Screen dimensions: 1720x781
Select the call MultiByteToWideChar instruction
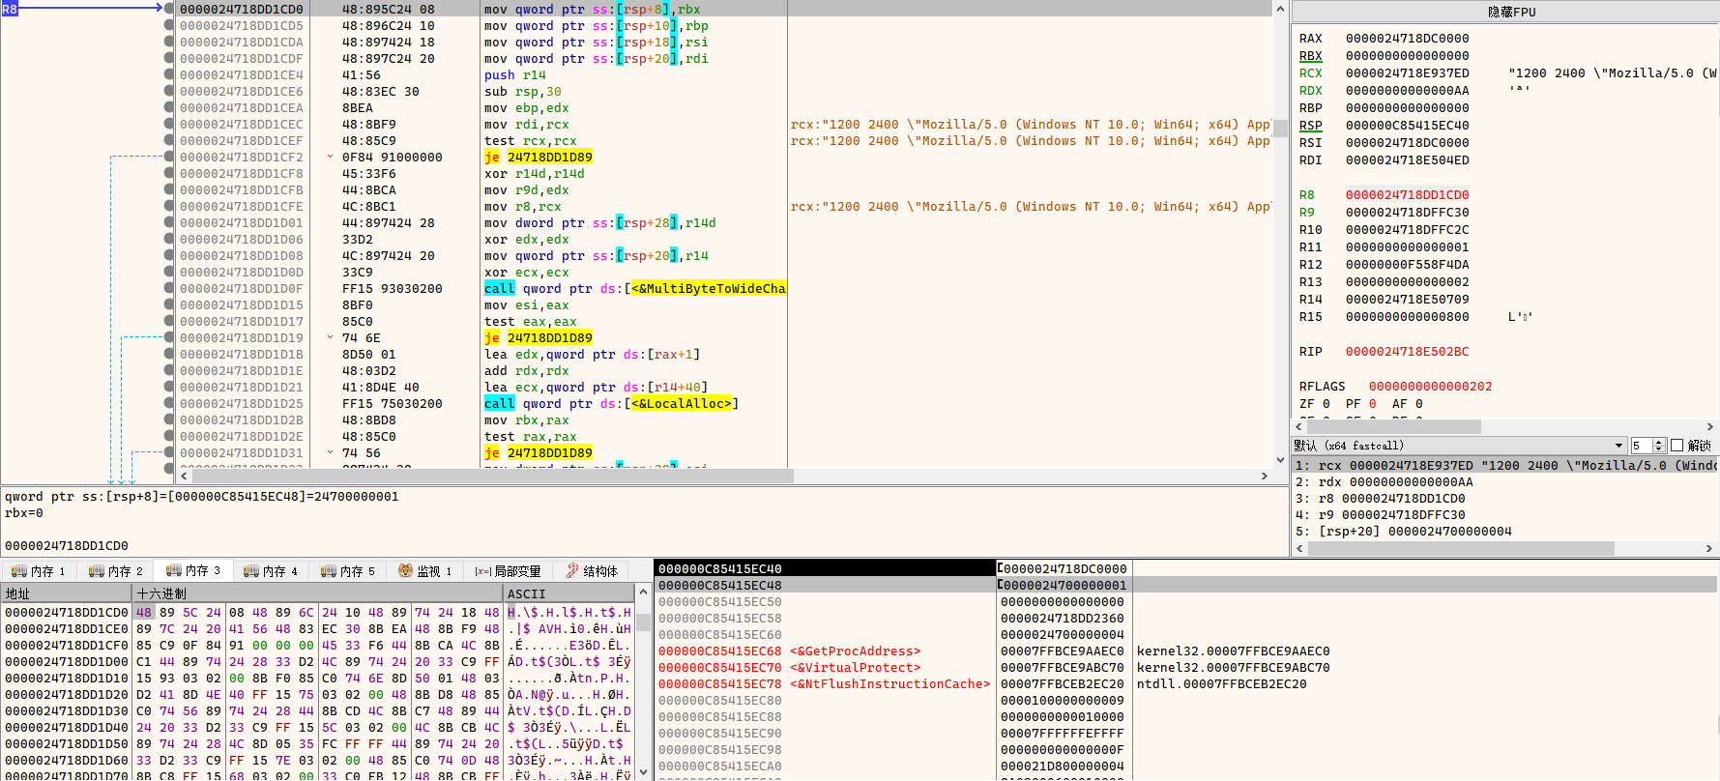click(x=634, y=289)
